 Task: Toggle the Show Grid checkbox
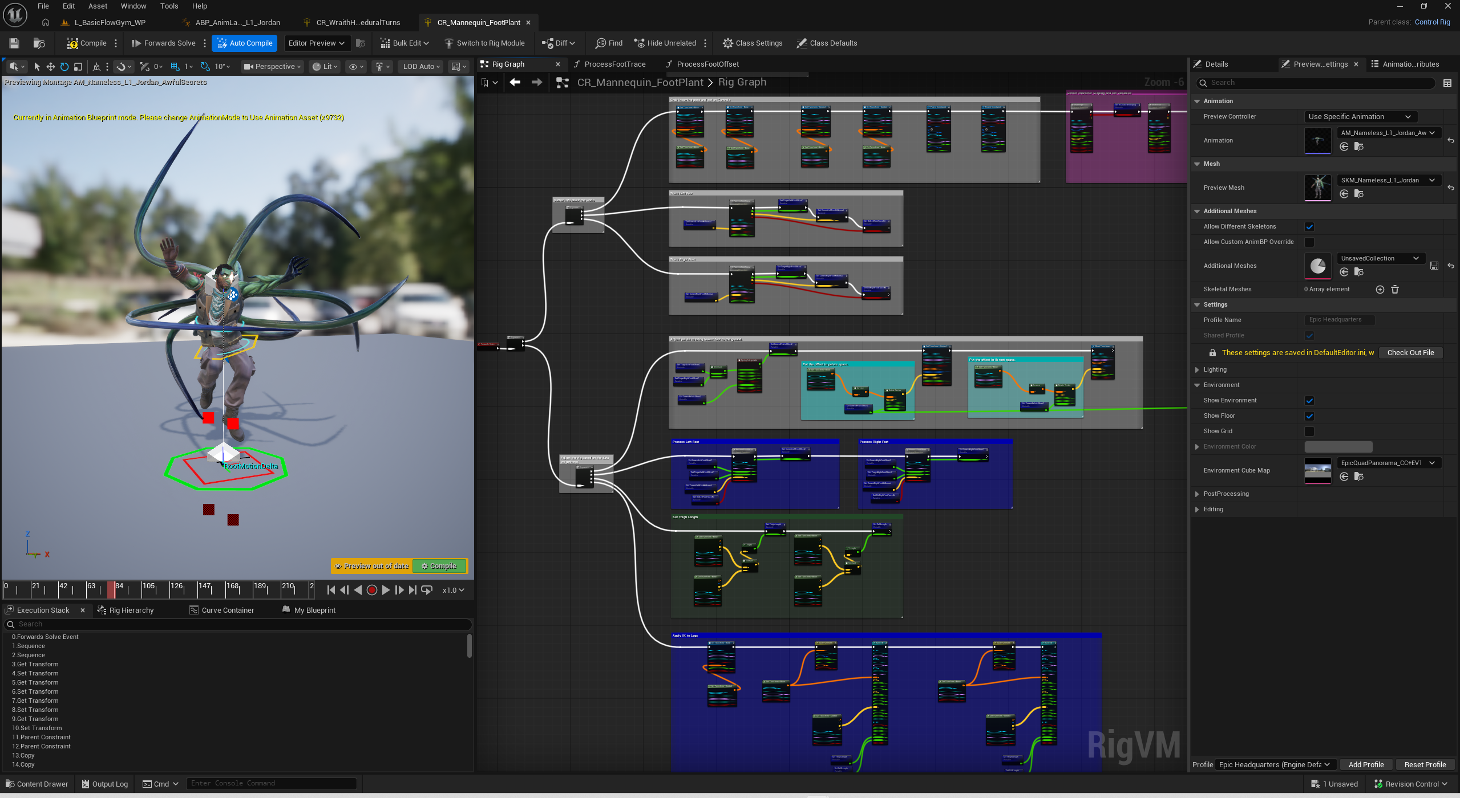(1309, 431)
